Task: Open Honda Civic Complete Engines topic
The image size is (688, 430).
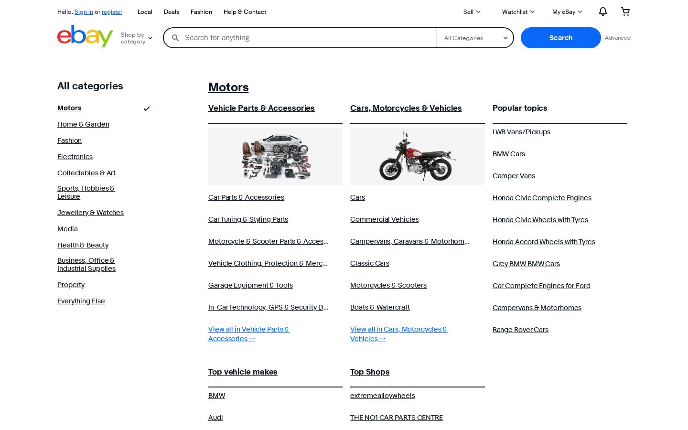Action: tap(542, 198)
